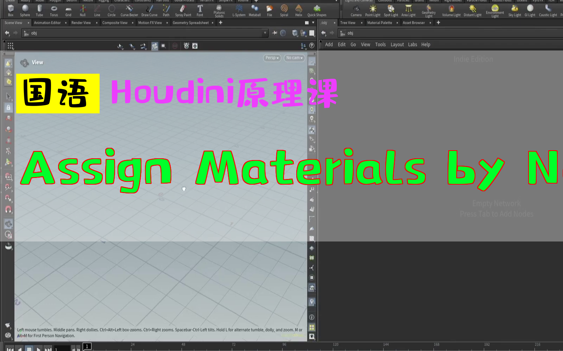Open the network editor Edit menu
Screen dimensions: 563x351
[x=342, y=45]
